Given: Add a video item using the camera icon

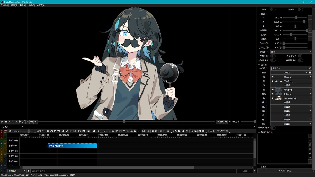Looking at the screenshot, I should (x=48, y=131).
